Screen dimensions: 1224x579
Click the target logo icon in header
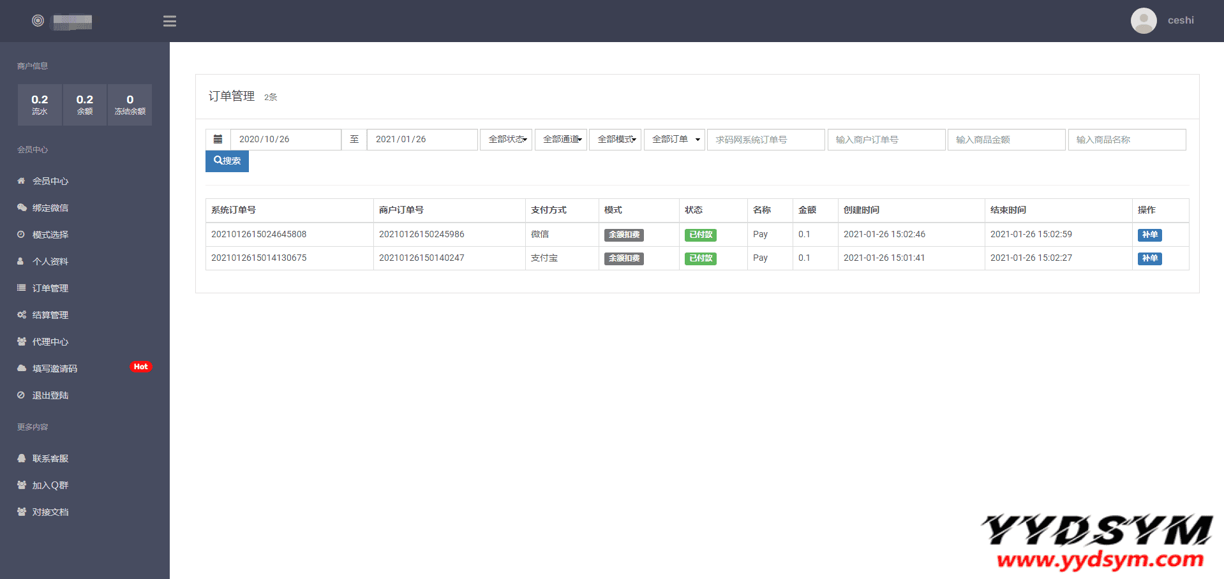[38, 20]
